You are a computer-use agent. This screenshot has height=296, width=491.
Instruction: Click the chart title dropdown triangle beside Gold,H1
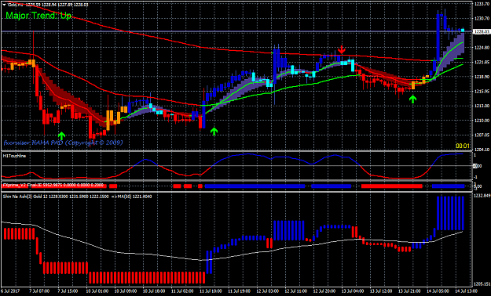[4, 5]
